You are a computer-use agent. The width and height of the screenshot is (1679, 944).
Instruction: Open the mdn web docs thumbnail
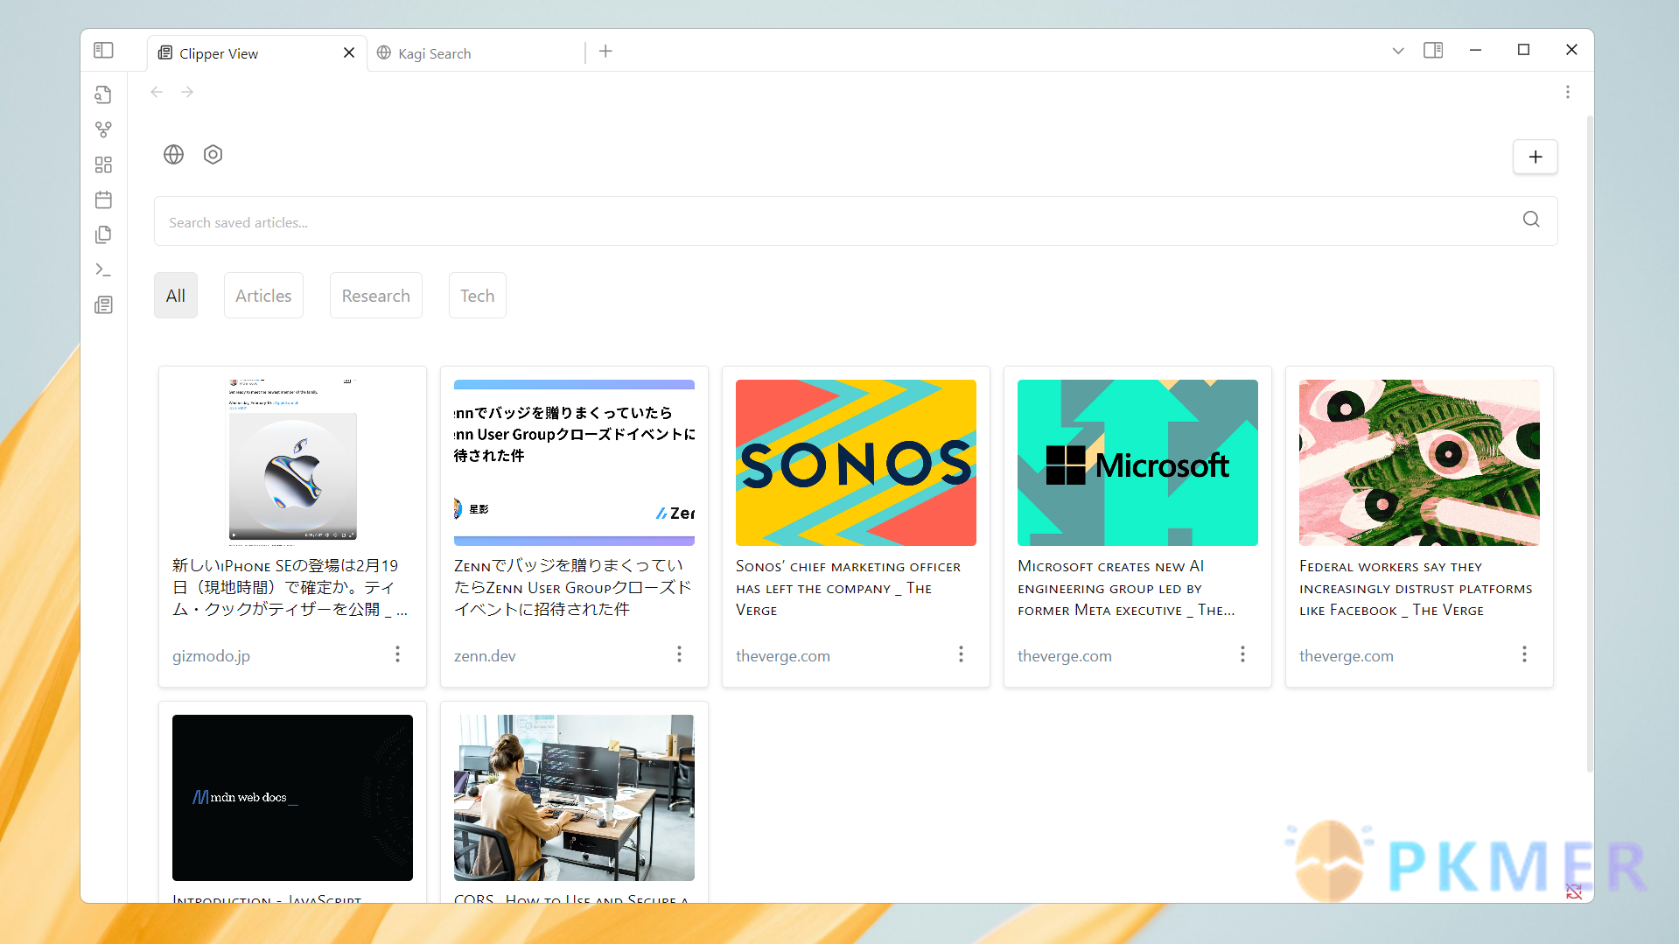pyautogui.click(x=292, y=798)
